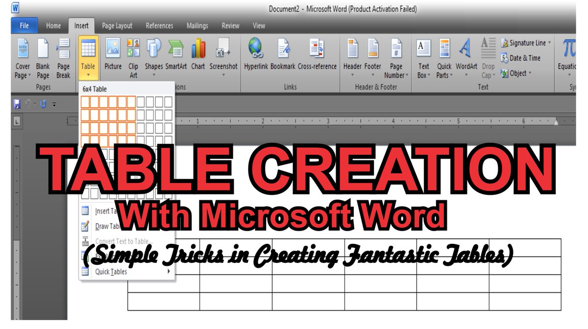Click the ruler tab selector button
588x329 pixels.
(x=17, y=120)
